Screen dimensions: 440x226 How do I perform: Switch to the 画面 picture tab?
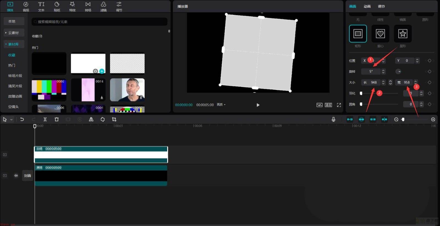pyautogui.click(x=353, y=6)
